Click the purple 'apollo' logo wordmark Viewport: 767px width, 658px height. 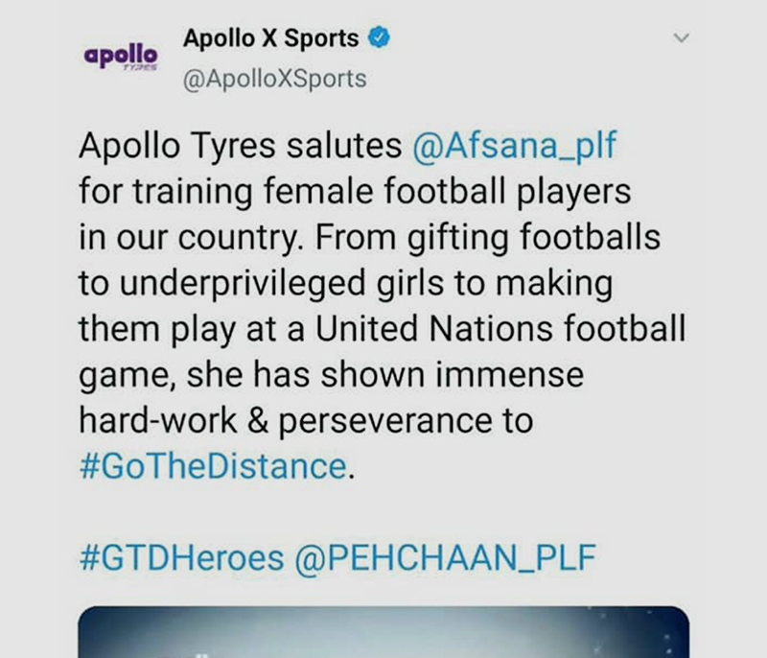121,55
